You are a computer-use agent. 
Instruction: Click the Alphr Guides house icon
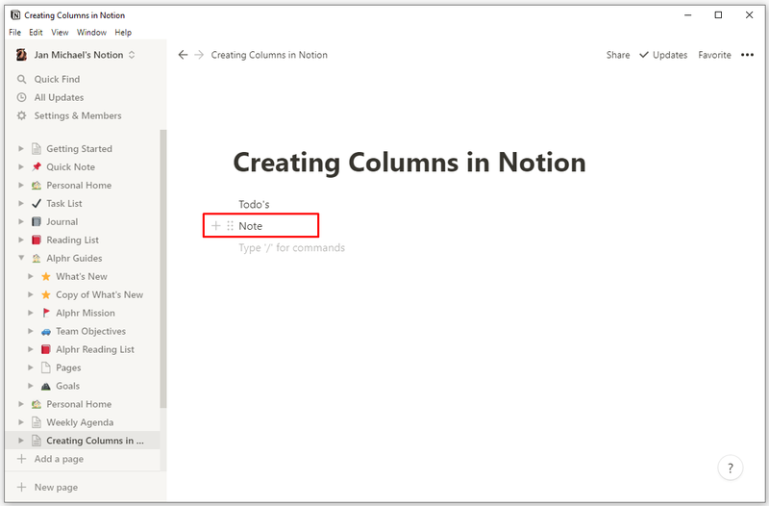tap(37, 258)
